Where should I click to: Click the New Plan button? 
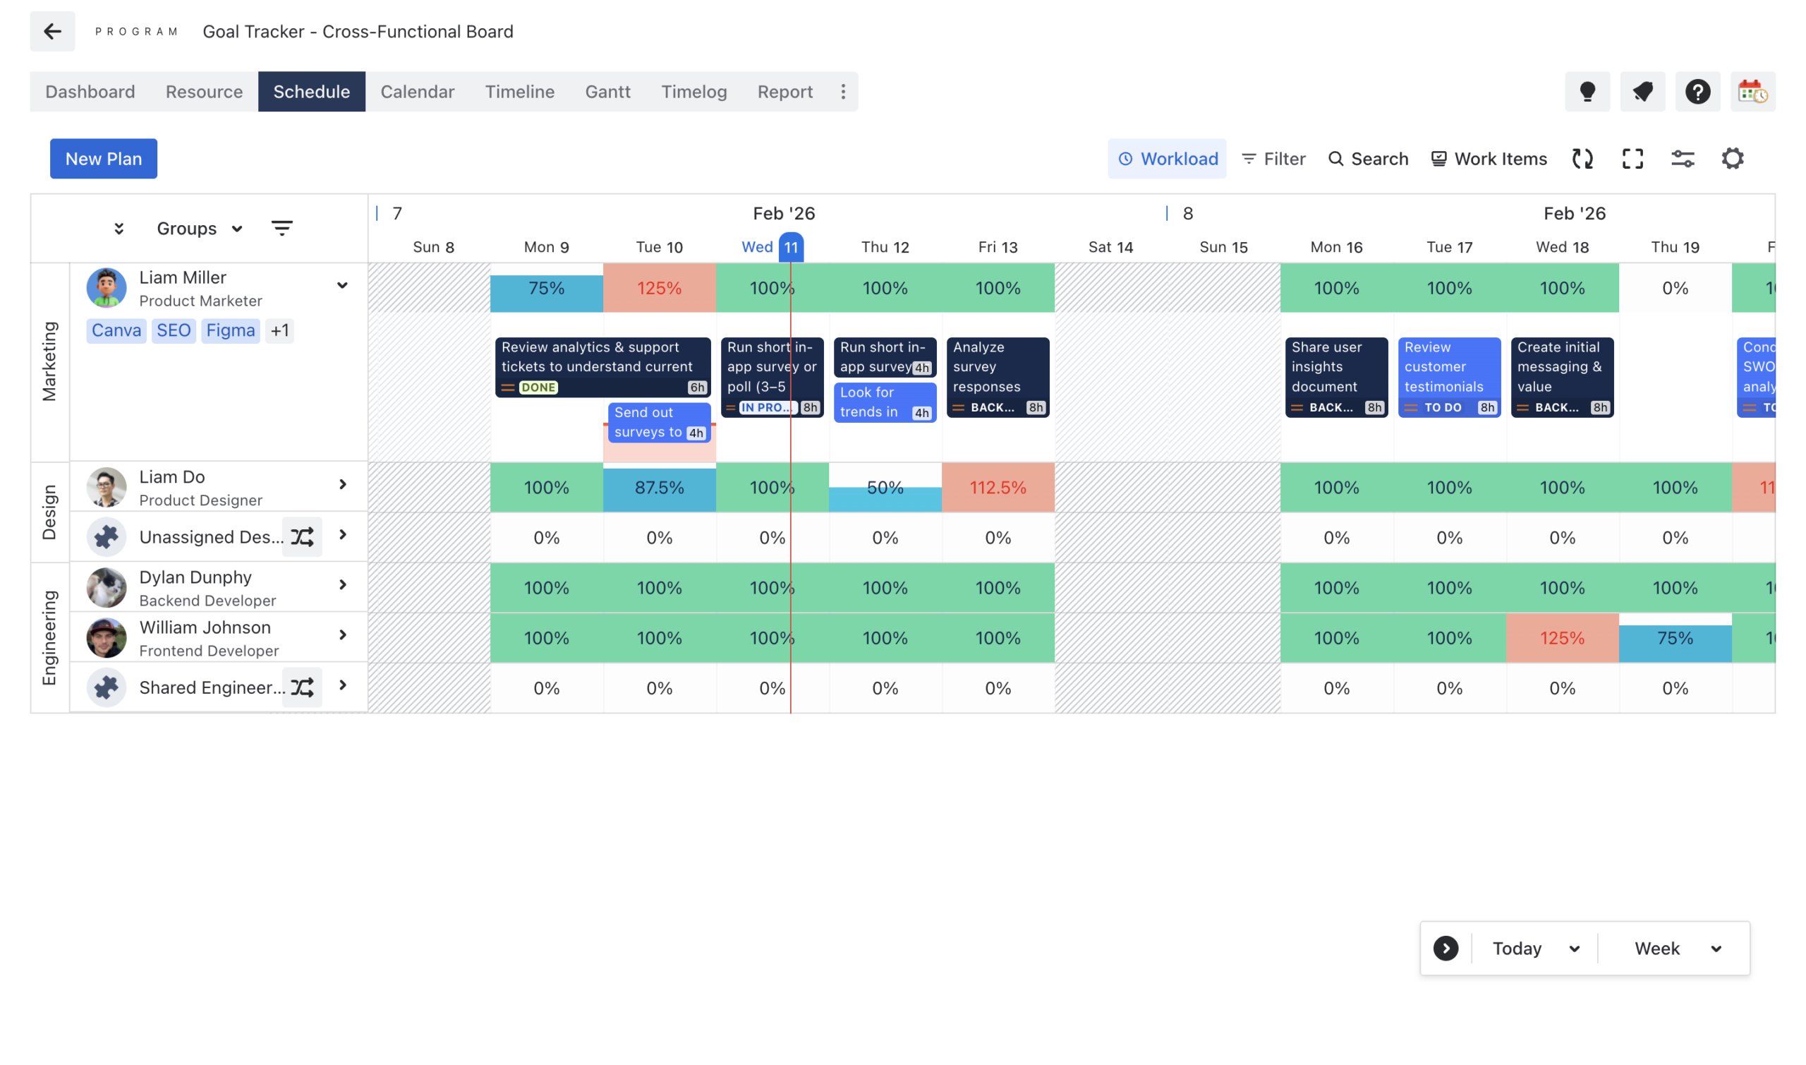pyautogui.click(x=103, y=159)
